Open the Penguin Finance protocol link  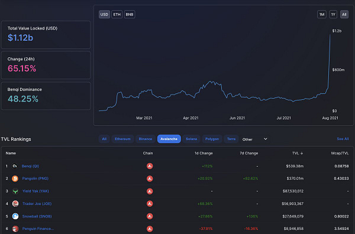[x=38, y=229]
